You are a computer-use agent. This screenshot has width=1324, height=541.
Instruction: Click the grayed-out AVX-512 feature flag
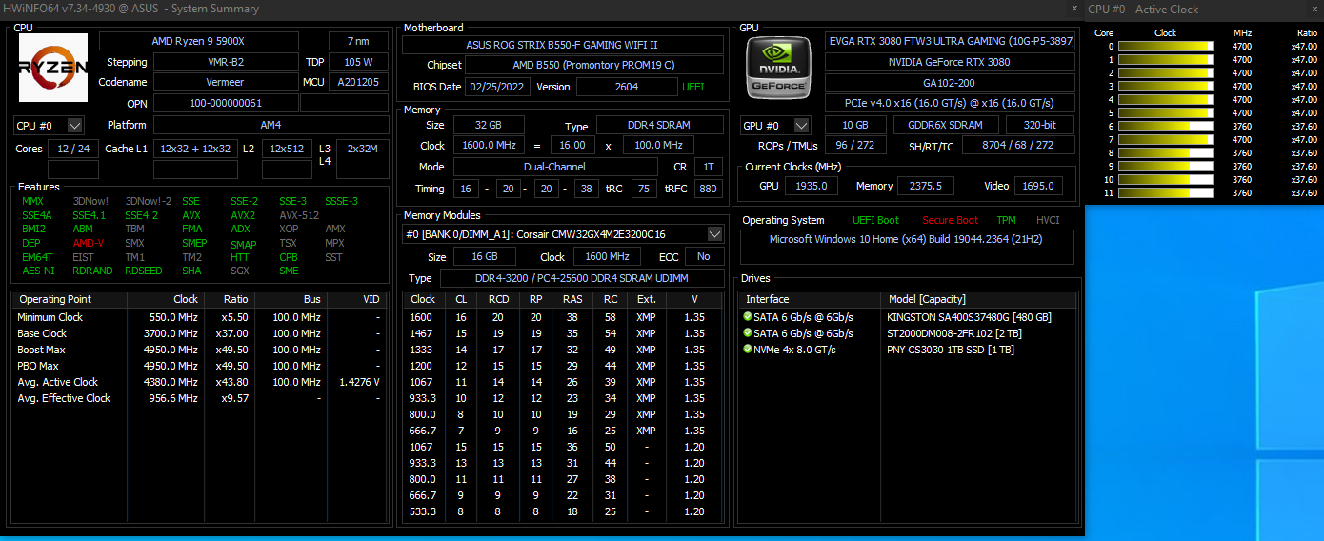click(299, 215)
